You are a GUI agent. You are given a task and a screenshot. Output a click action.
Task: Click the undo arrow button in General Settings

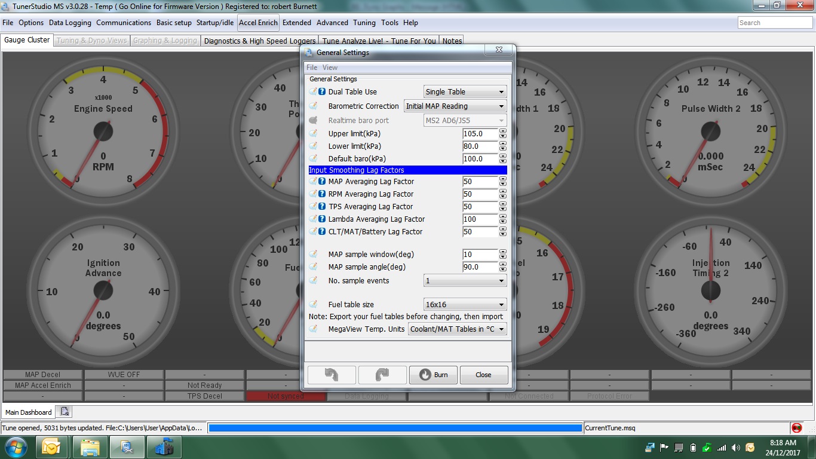point(332,375)
